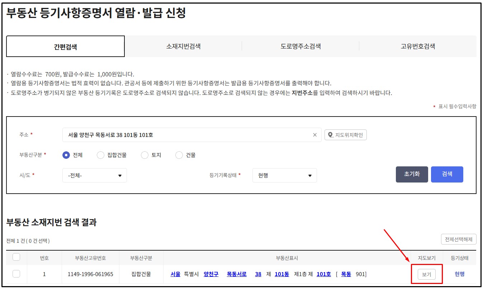
Task: Click the map pin 지도위치확인 icon button
Action: click(345, 135)
